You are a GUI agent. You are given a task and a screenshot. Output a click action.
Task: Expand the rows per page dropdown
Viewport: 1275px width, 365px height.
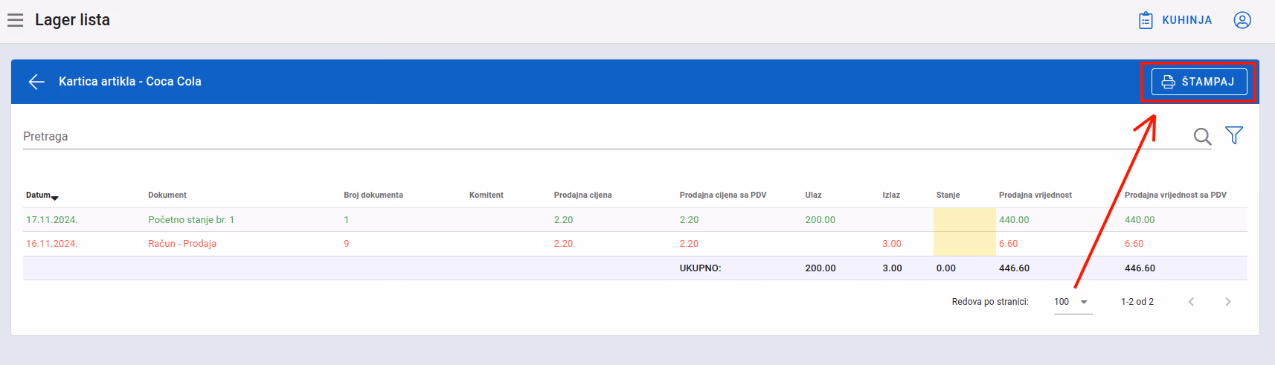(x=1073, y=302)
